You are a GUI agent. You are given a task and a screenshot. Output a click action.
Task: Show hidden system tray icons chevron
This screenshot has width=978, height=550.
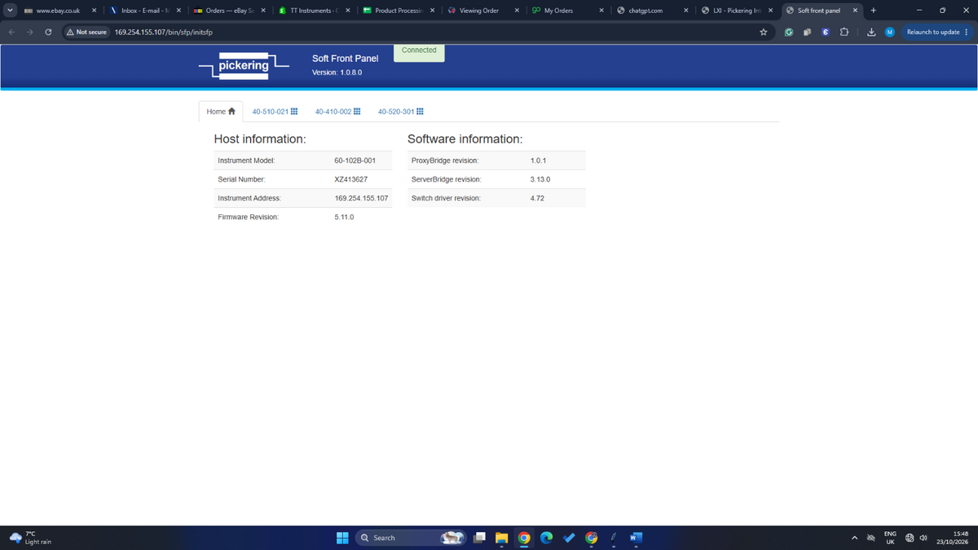[855, 538]
